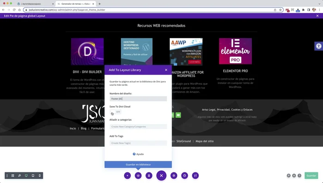Click the Divi builder thumbnail

[87, 52]
